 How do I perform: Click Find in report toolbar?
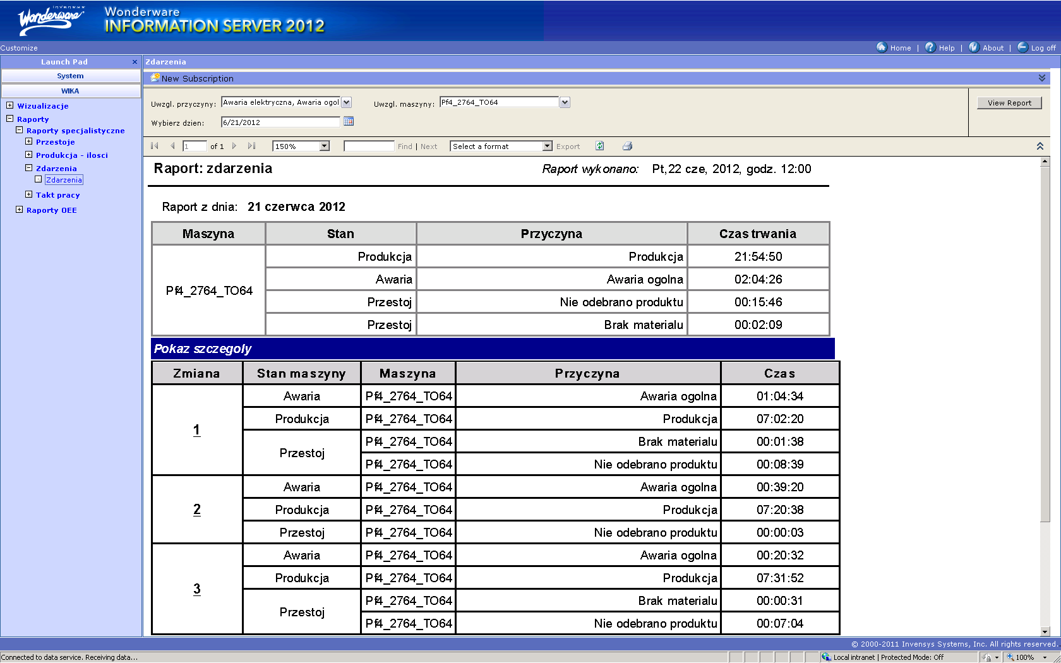(405, 146)
